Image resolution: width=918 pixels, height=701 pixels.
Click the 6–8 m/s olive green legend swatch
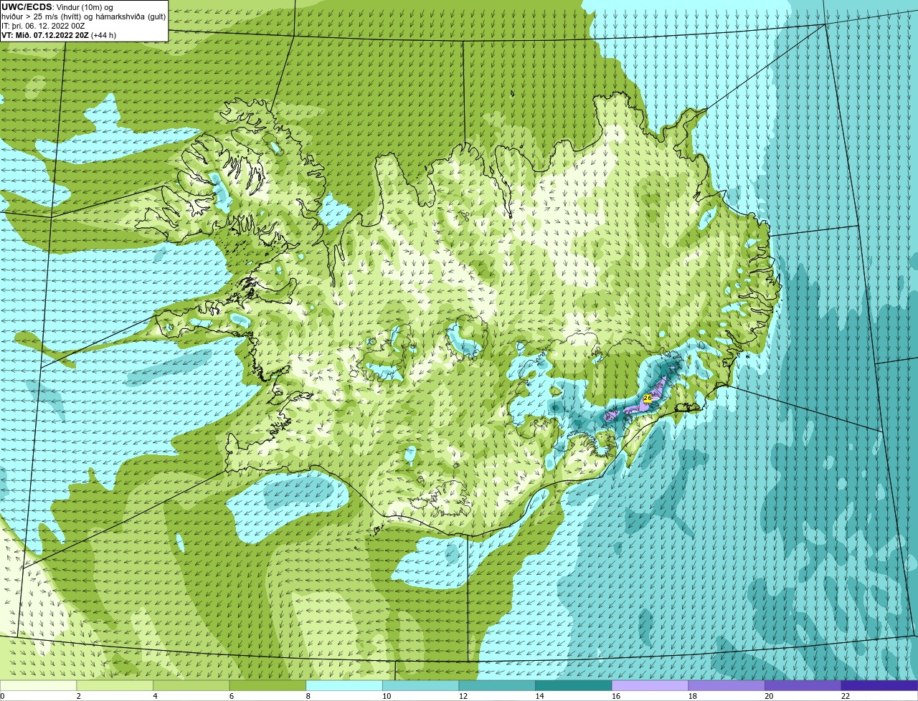[x=268, y=685]
